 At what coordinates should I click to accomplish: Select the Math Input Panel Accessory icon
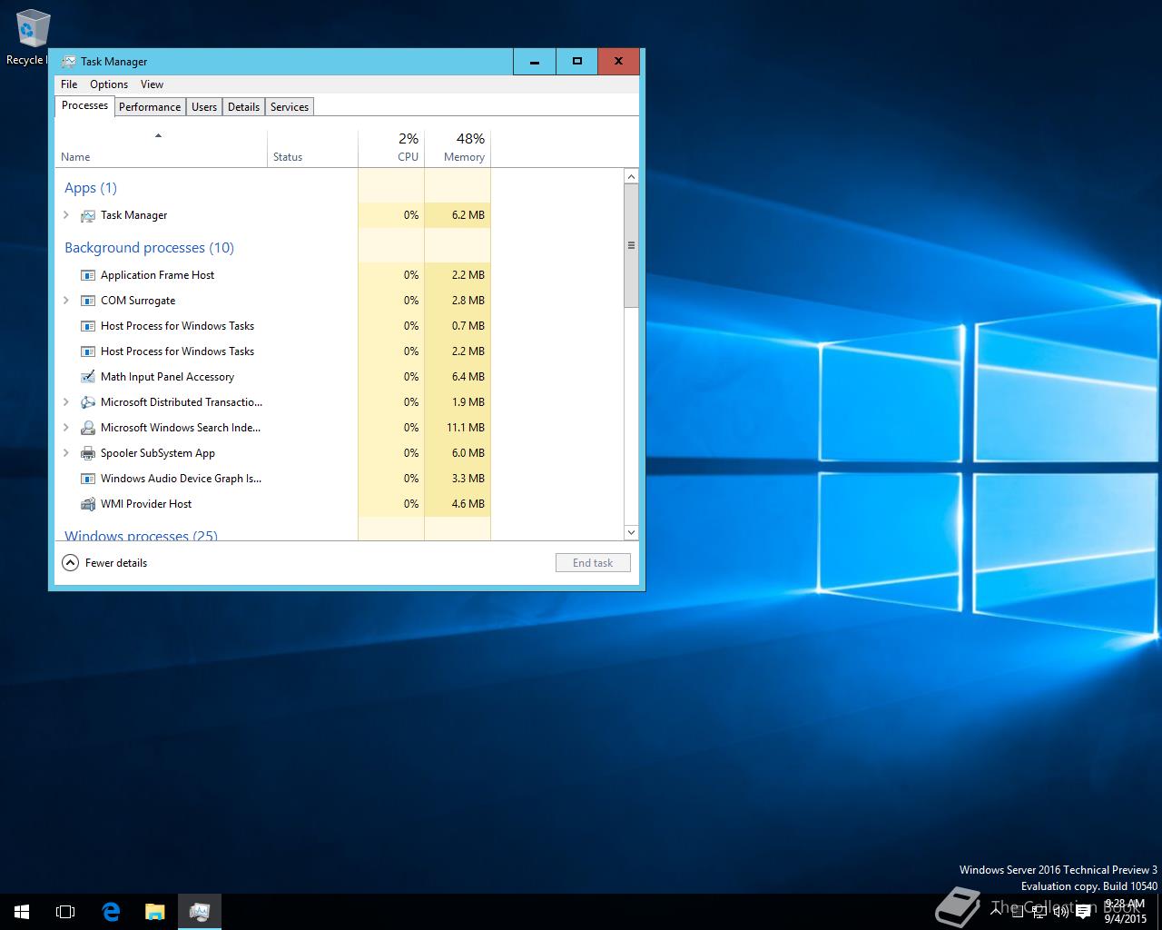click(x=88, y=377)
